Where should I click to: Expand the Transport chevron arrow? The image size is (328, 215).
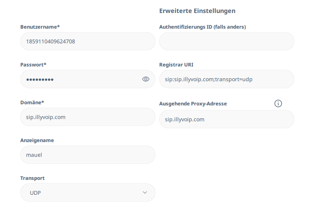coord(145,192)
